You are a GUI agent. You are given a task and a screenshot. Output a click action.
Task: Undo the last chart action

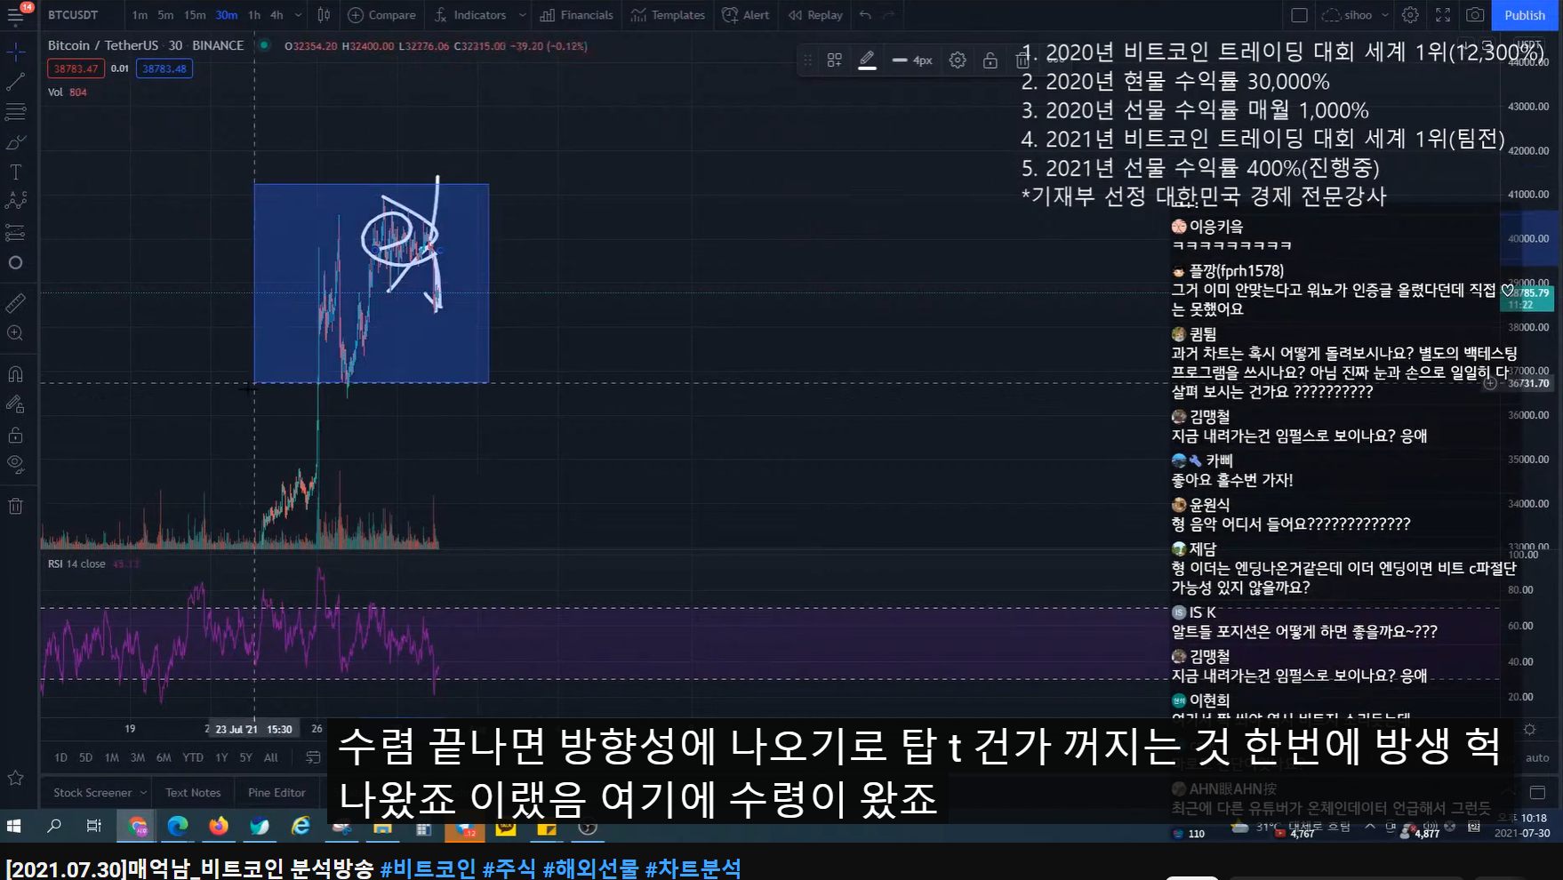[x=865, y=15]
